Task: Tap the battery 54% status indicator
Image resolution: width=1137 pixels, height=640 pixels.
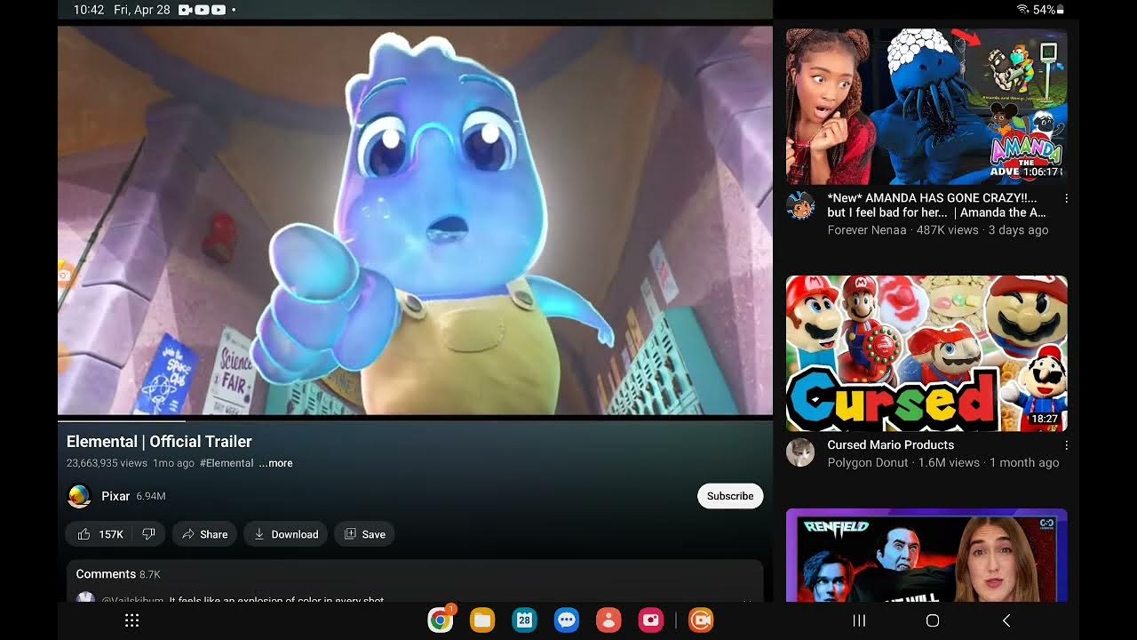Action: point(1048,10)
